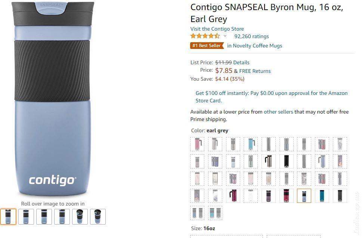This screenshot has width=362, height=238.
Task: Open the $100 off Amazon Store Card offer
Action: tap(271, 97)
